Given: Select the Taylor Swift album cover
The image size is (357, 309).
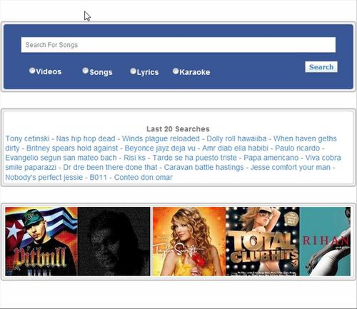Looking at the screenshot, I should (x=189, y=241).
